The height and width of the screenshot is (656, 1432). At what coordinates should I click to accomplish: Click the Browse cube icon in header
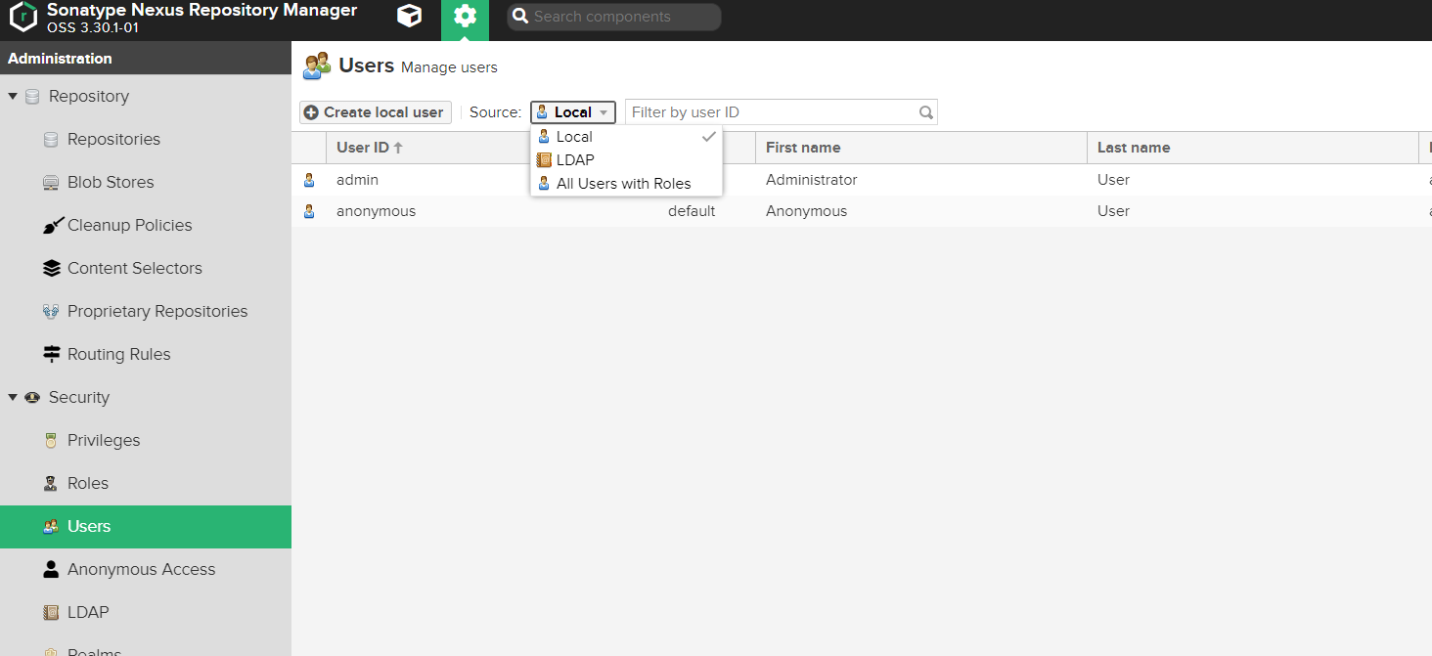point(410,17)
